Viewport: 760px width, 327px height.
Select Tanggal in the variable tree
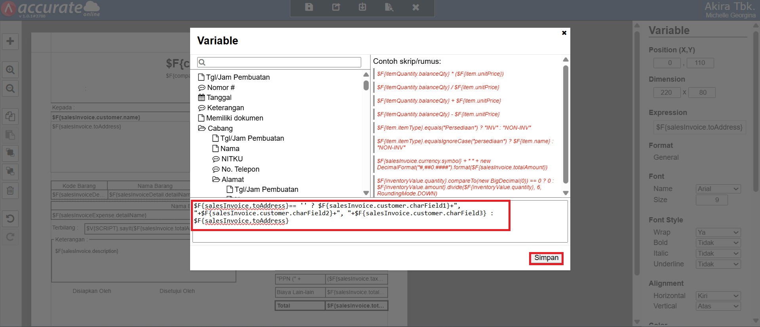coord(219,98)
